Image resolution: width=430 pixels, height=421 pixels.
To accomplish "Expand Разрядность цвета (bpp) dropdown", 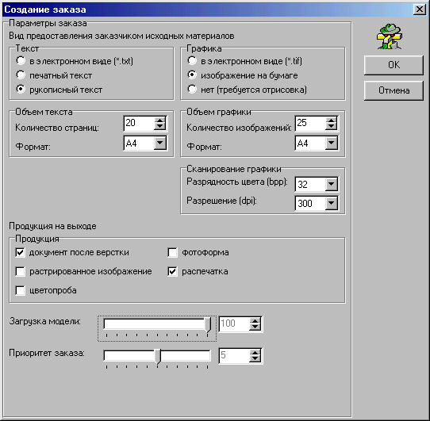I will click(331, 184).
